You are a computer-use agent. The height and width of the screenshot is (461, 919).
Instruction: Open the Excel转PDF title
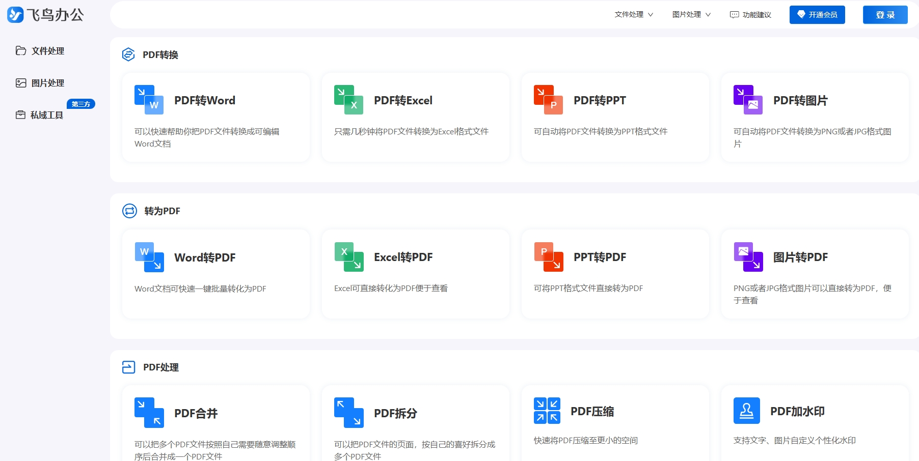(403, 257)
